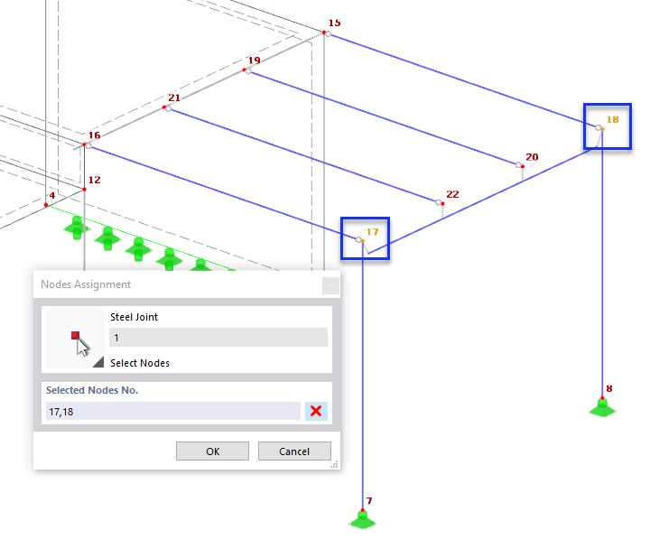Select node 17 in the model
Screen dimensions: 650x549
(x=362, y=241)
